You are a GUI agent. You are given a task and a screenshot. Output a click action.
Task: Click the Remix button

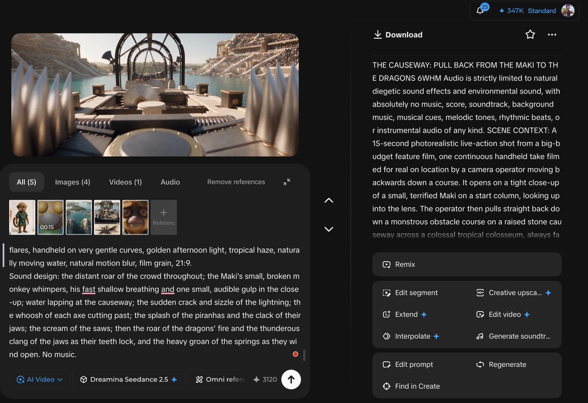click(467, 264)
